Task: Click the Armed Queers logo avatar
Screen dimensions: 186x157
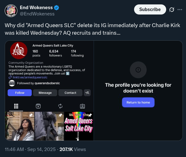Action: tap(19, 50)
